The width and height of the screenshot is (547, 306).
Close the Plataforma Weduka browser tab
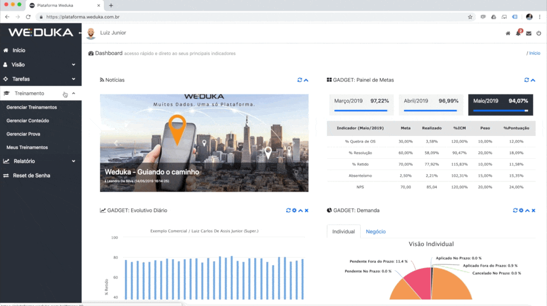(x=99, y=5)
